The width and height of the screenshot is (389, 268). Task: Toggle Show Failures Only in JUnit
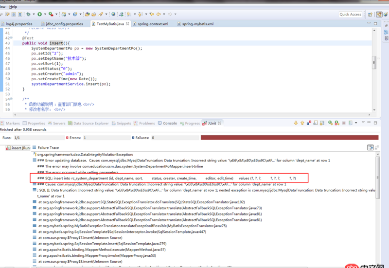310,124
